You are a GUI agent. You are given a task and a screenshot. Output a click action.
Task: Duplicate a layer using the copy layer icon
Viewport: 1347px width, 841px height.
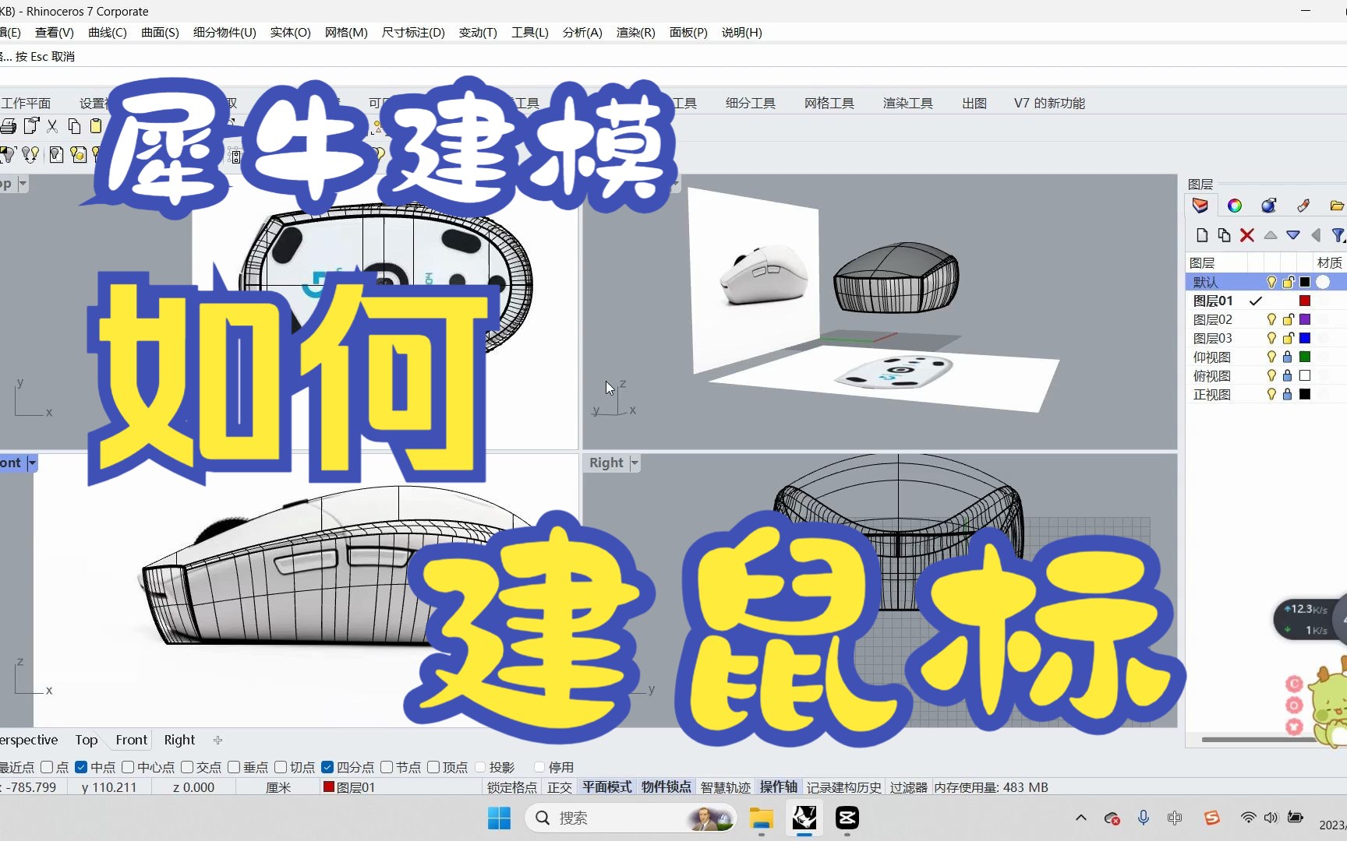point(1223,234)
